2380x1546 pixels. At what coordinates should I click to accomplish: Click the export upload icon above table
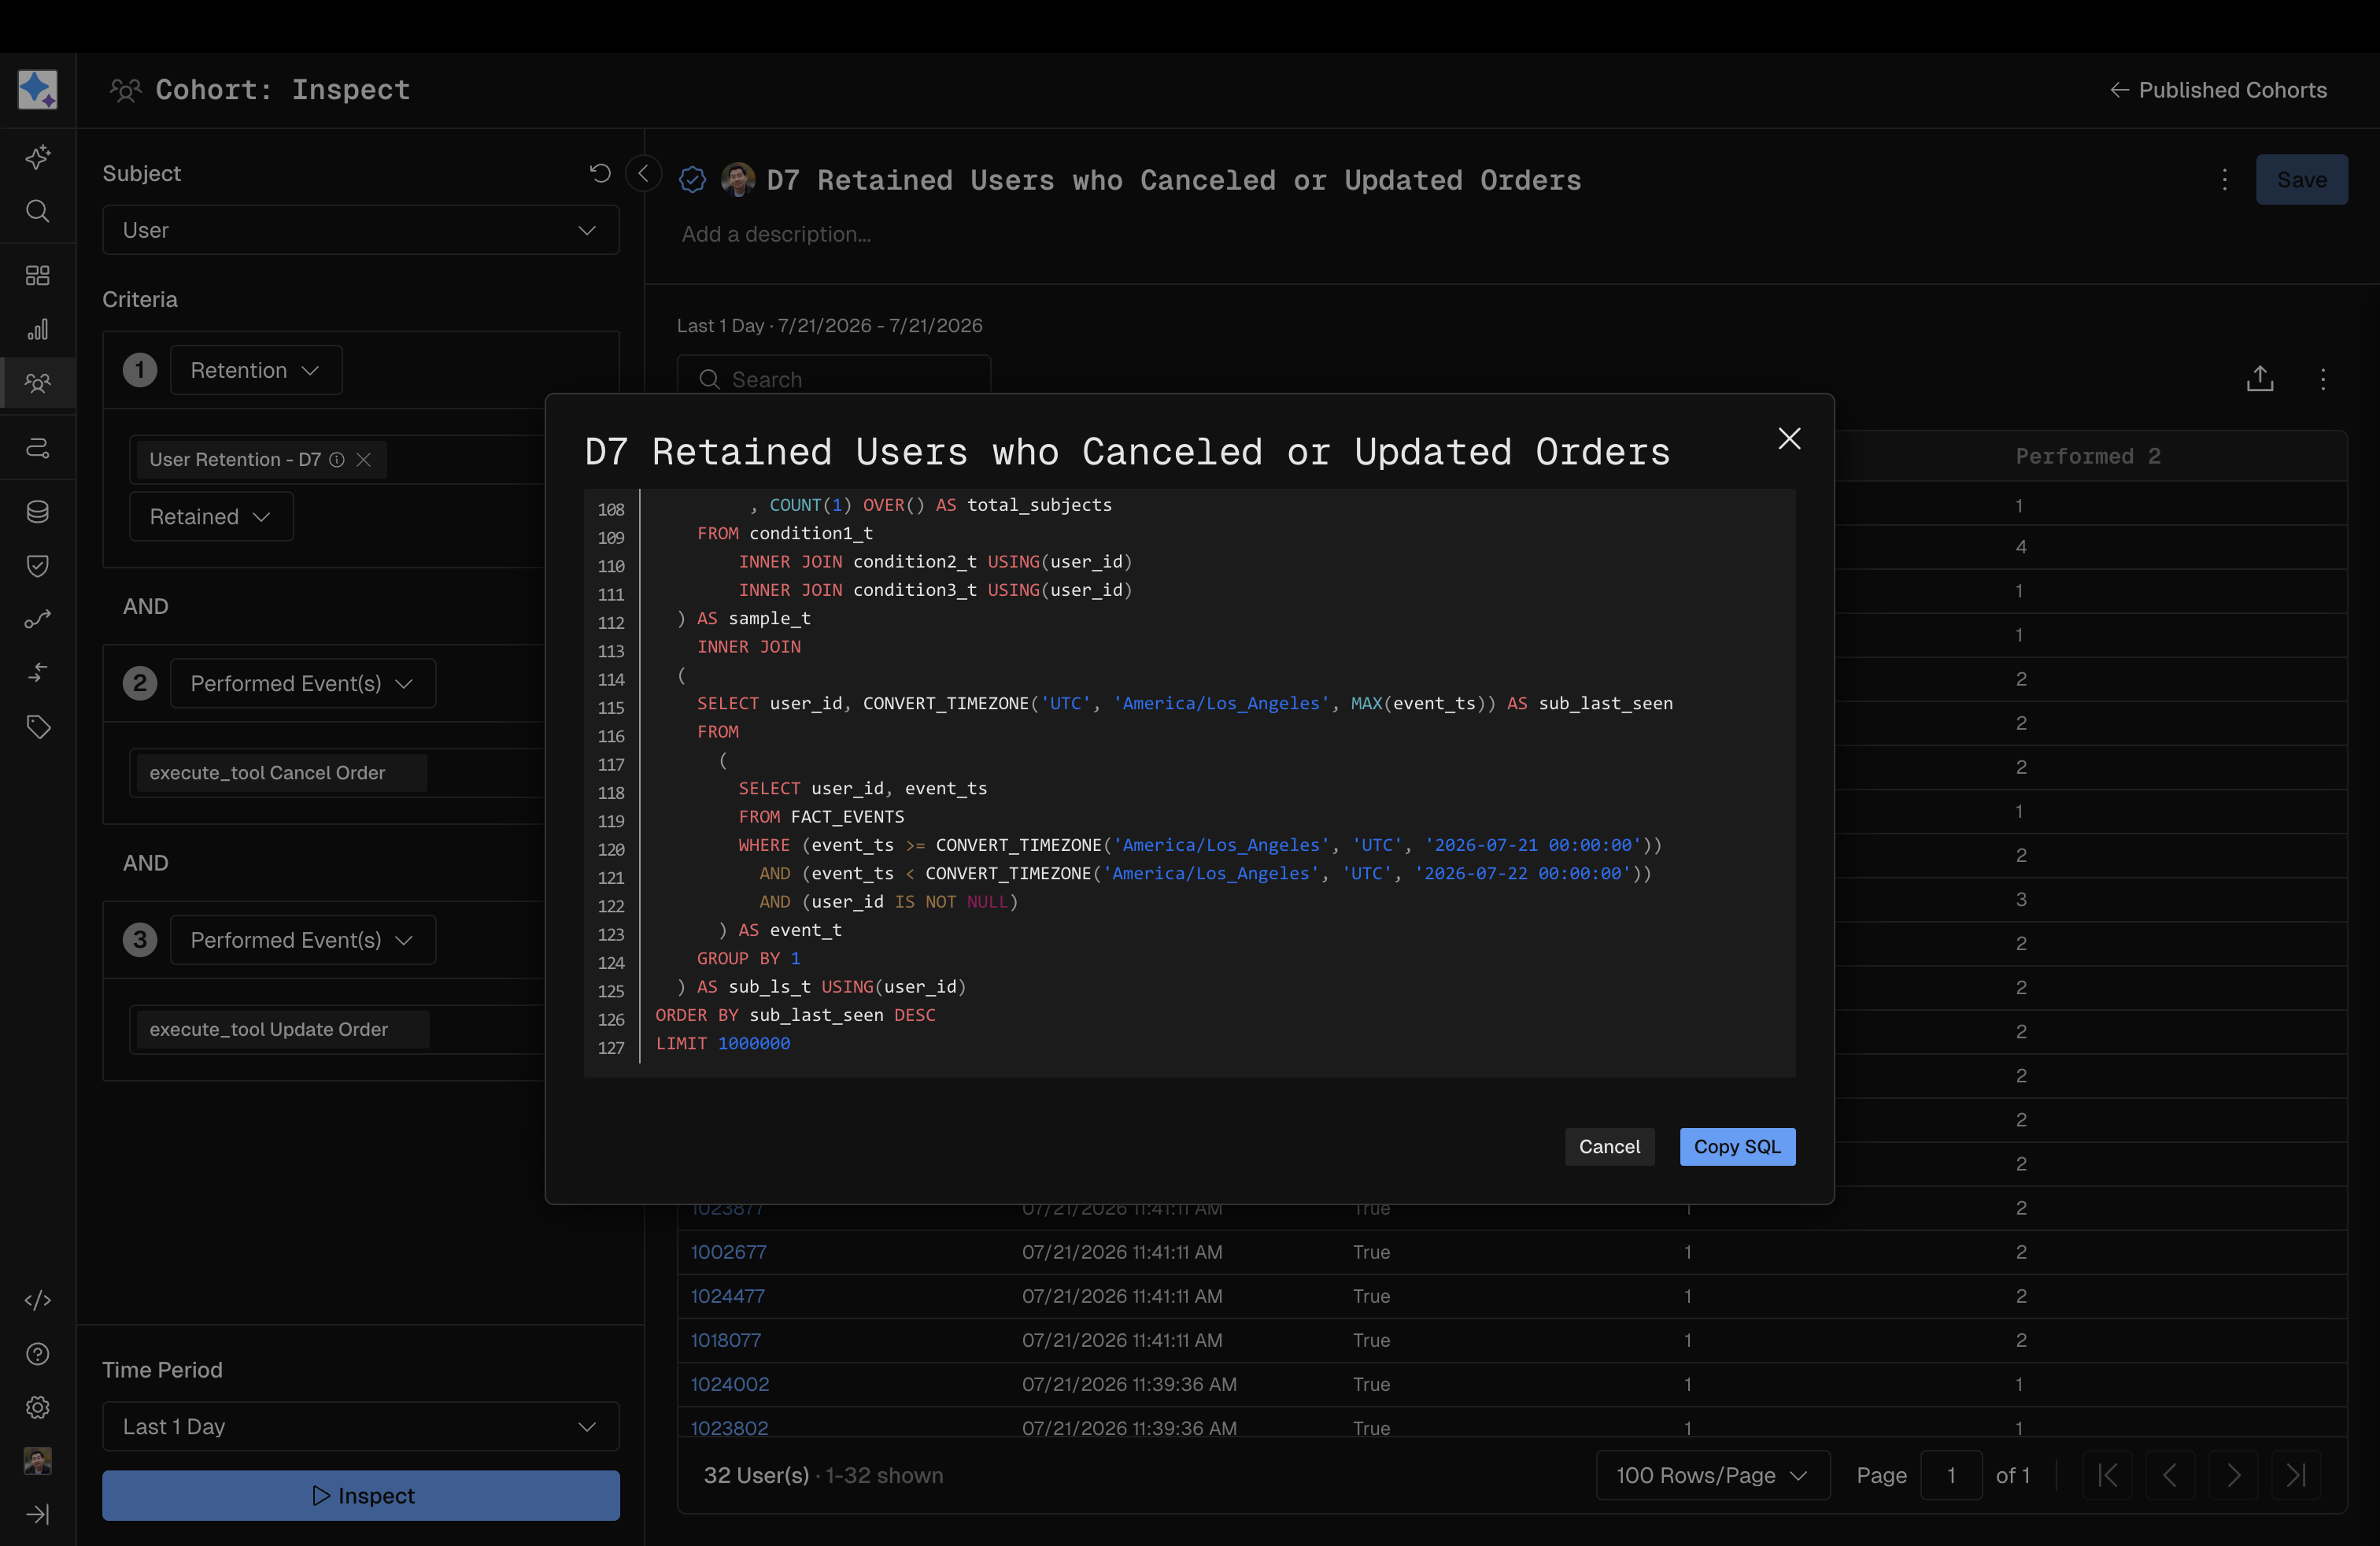click(2260, 379)
